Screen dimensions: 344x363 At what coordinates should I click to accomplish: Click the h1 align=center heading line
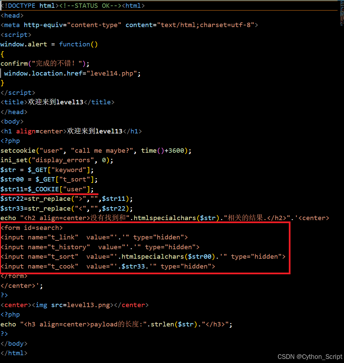[x=71, y=131]
